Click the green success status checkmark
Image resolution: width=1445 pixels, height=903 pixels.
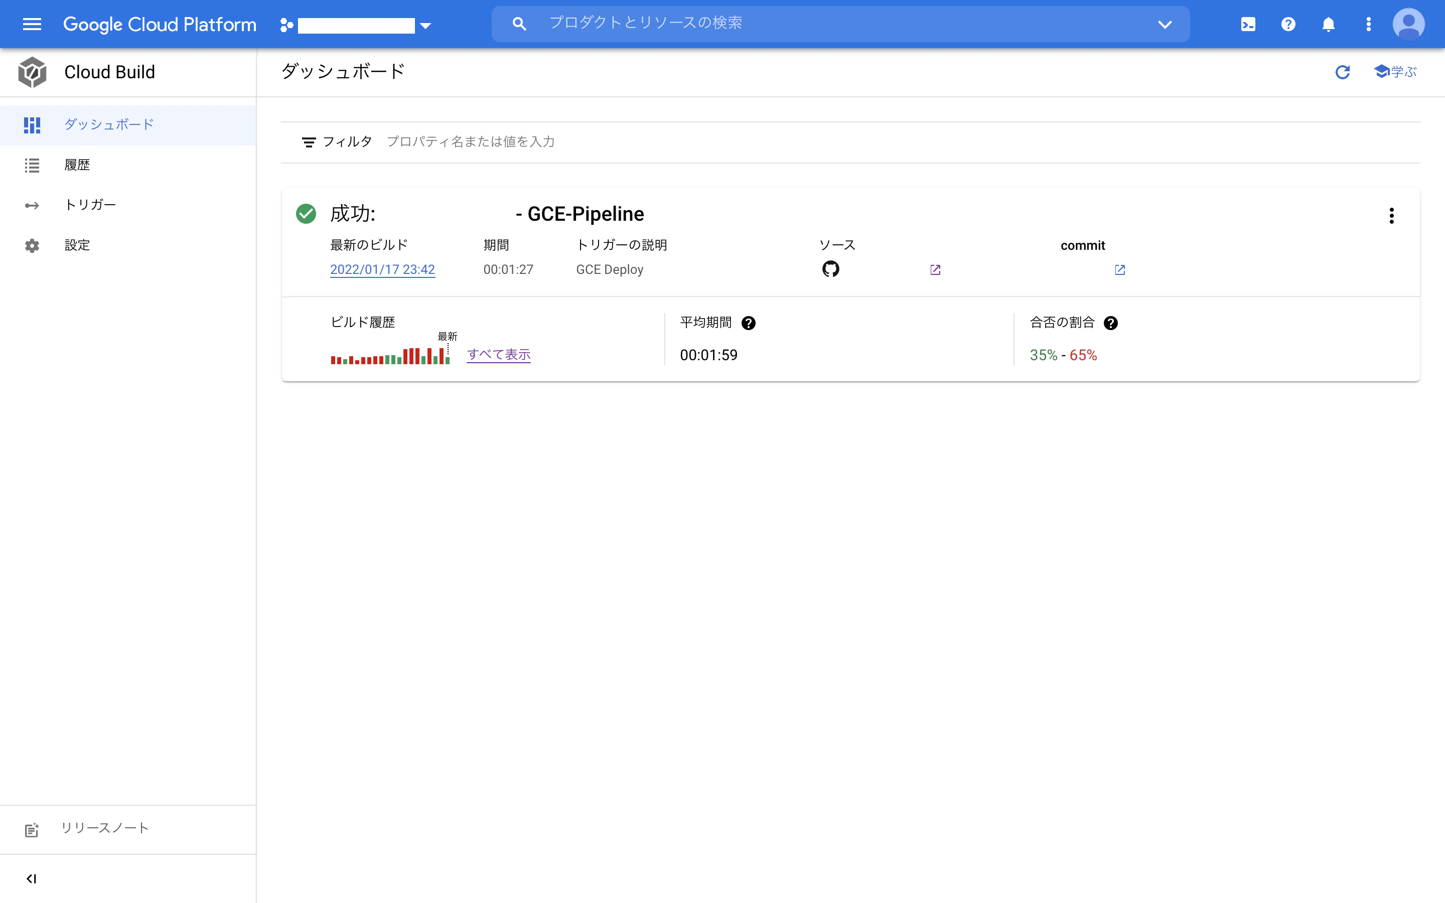click(x=306, y=214)
